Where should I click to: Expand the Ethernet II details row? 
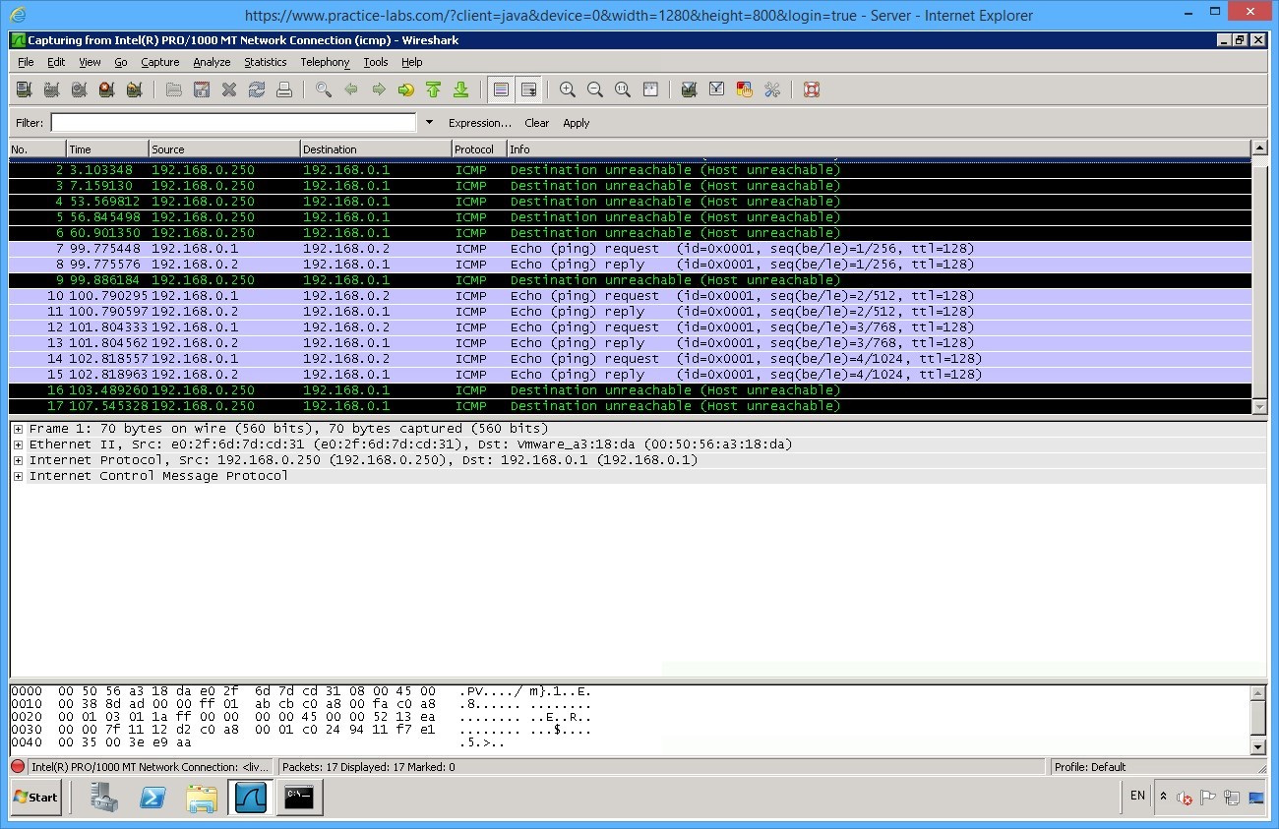18,444
